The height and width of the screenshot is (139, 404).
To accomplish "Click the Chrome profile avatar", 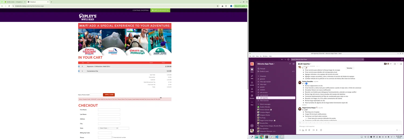I will click(x=231, y=6).
